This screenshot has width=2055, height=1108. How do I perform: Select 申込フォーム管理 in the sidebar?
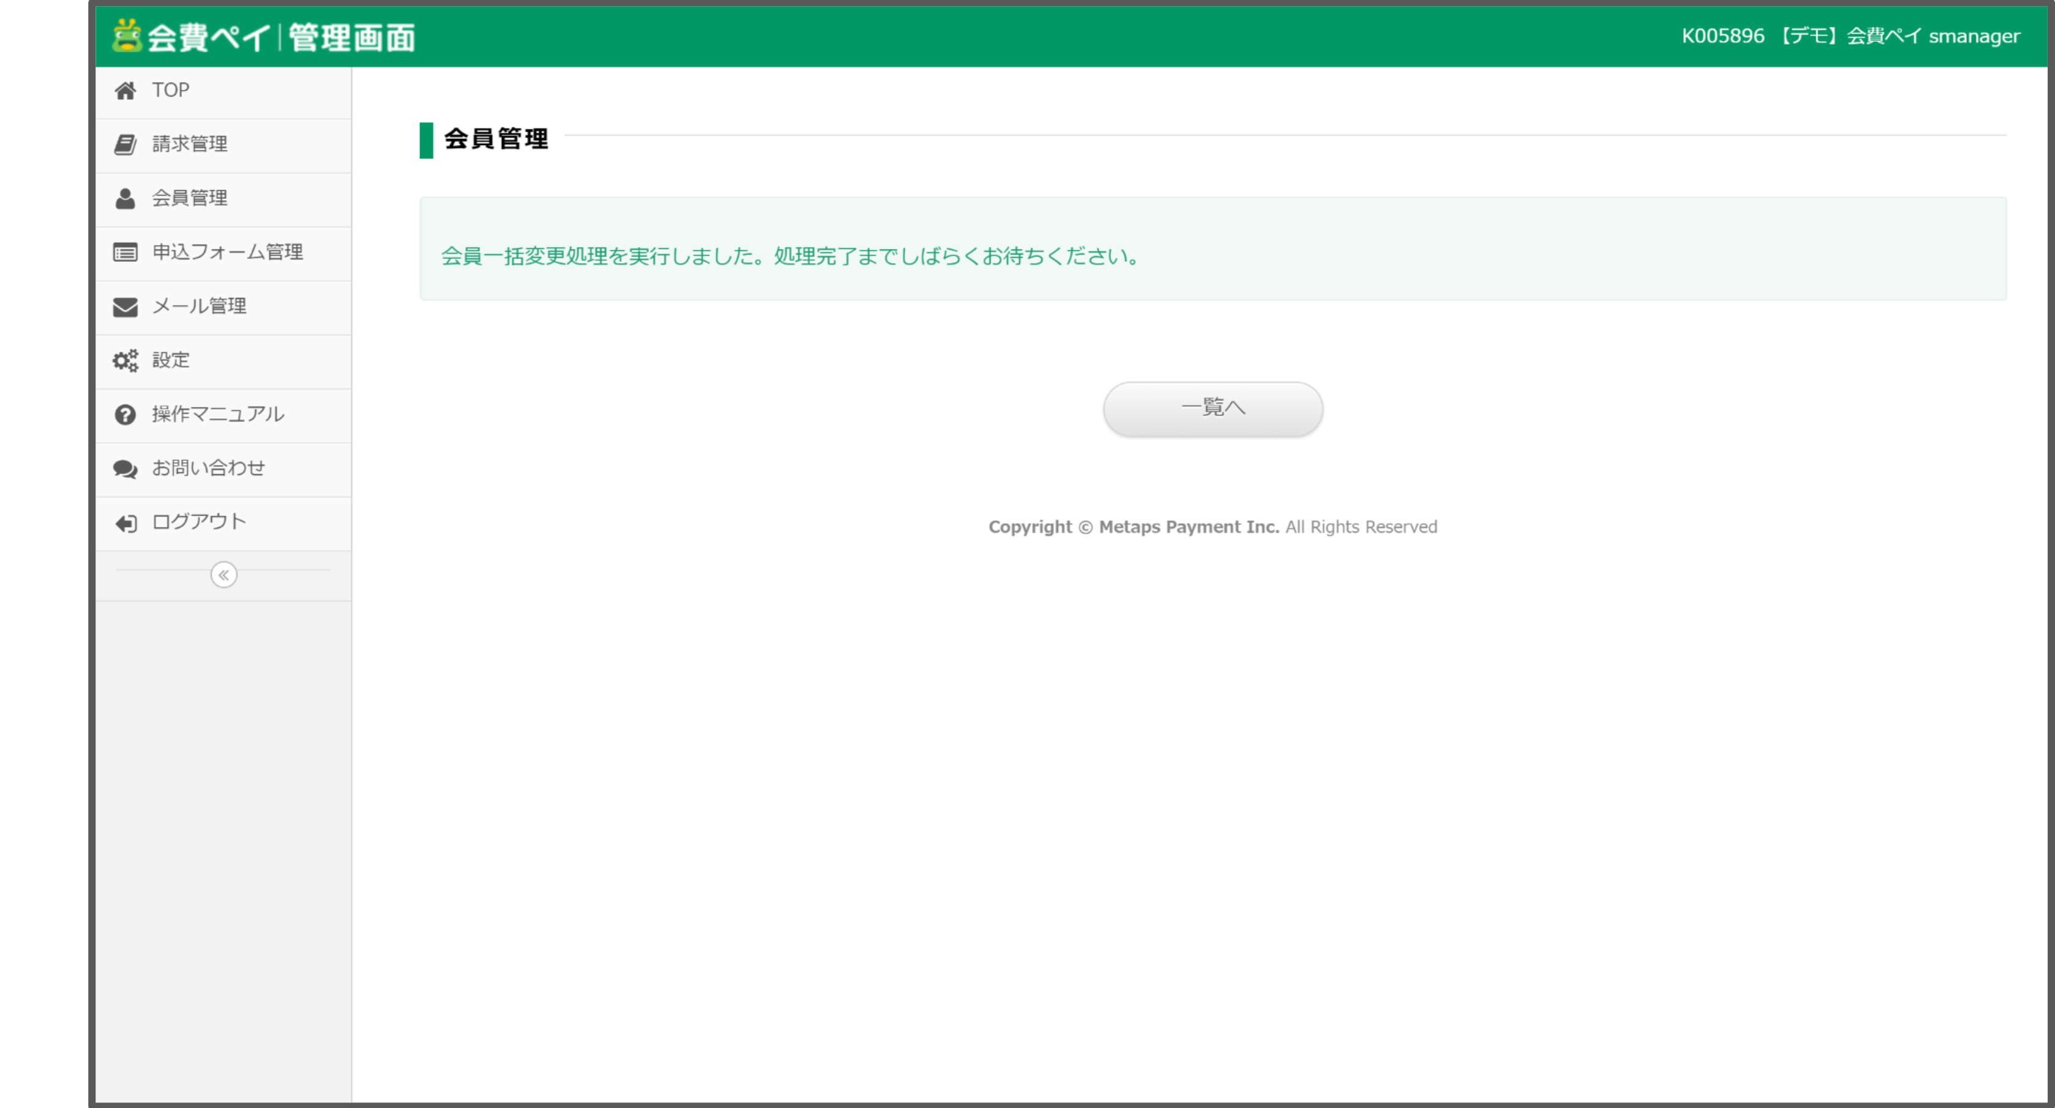click(227, 252)
